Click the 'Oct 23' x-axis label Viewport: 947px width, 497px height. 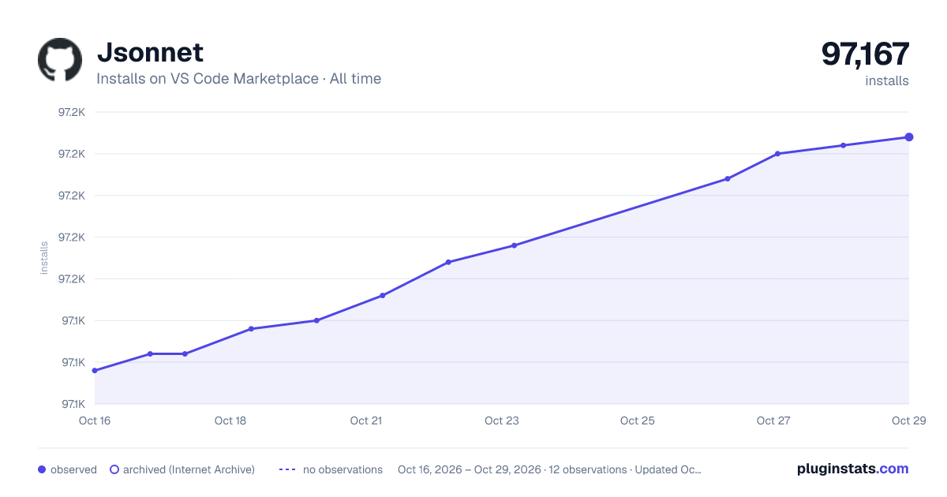(502, 420)
